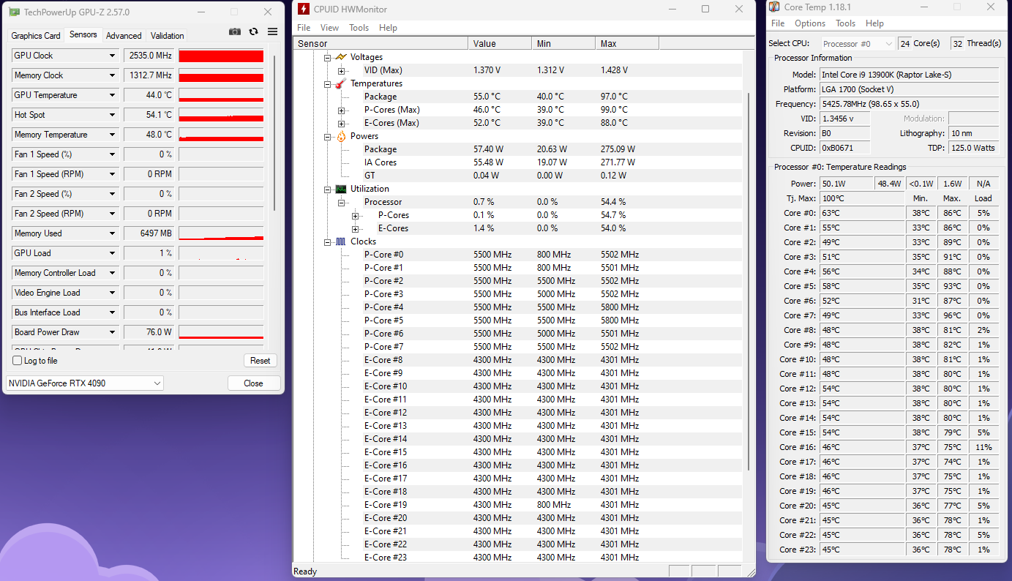Open the GPU Temperature sensor dropdown arrow

click(113, 95)
